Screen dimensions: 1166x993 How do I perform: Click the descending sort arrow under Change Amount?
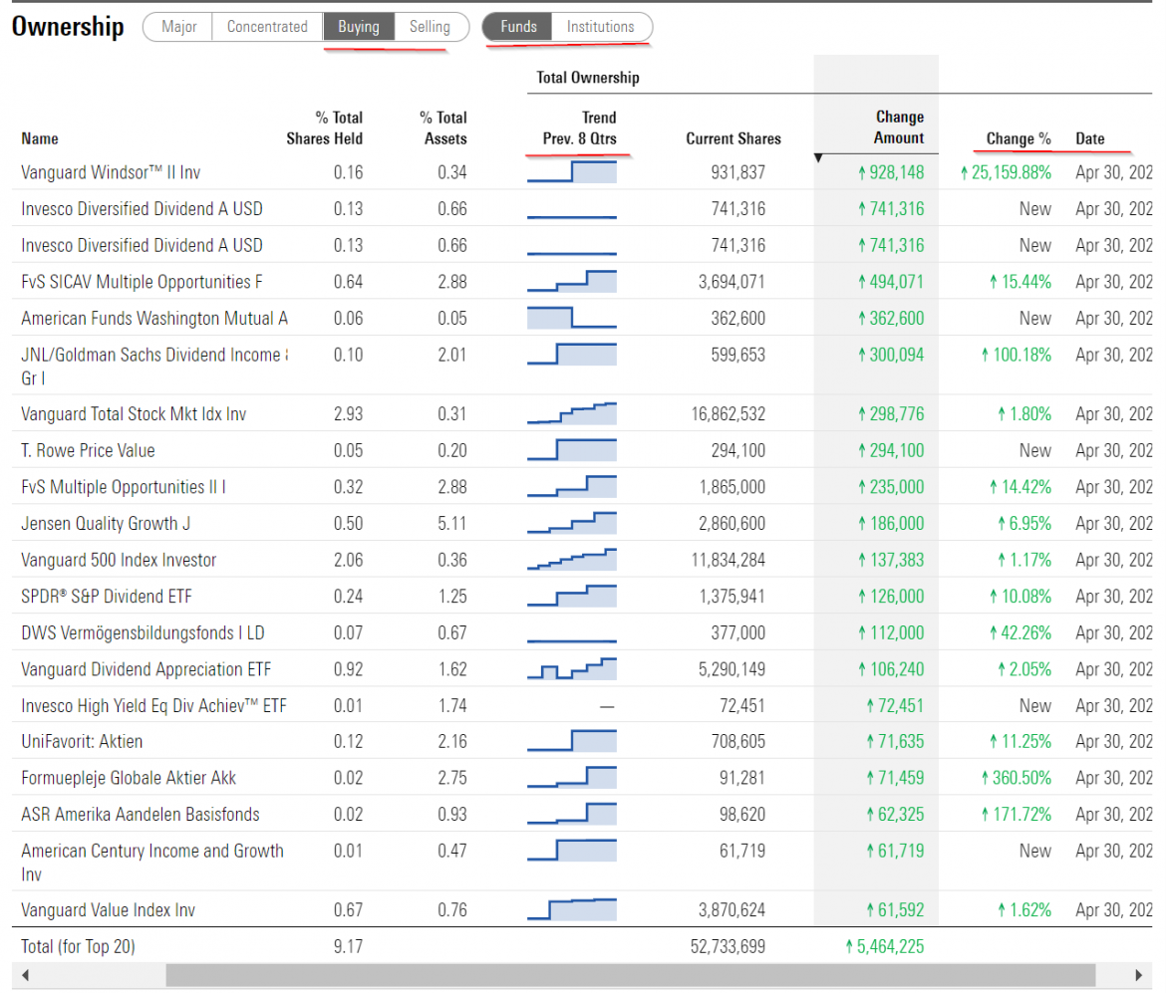[x=818, y=156]
